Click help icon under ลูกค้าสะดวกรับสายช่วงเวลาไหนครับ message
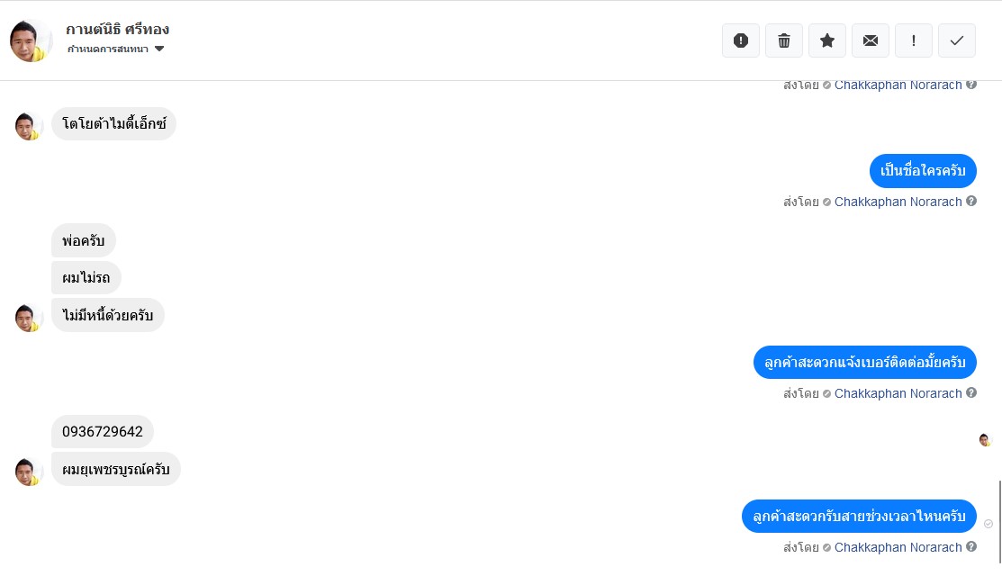This screenshot has height=585, width=1002. [x=971, y=547]
